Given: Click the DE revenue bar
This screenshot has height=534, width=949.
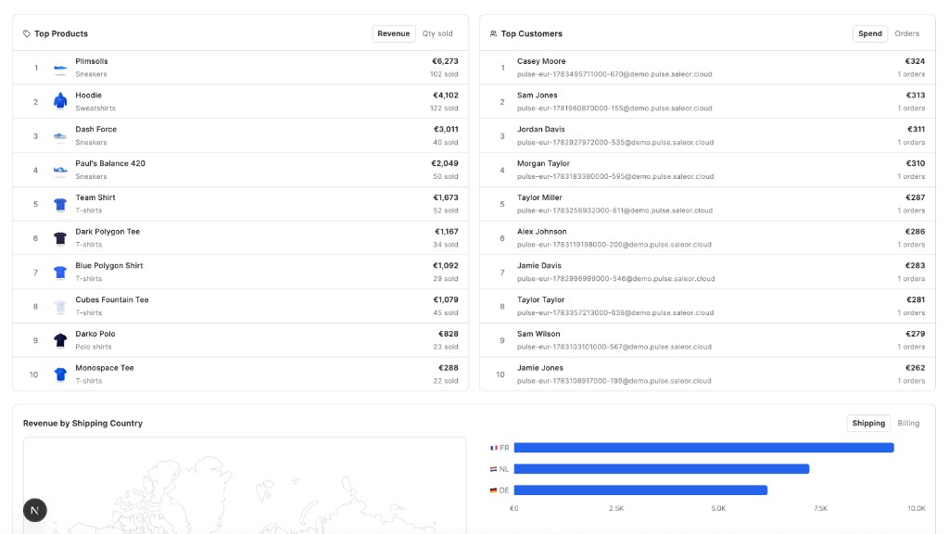Looking at the screenshot, I should [640, 490].
